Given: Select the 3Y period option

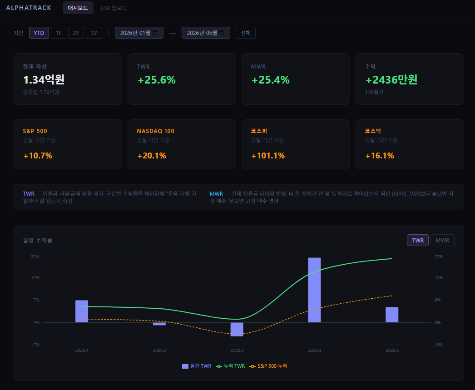Looking at the screenshot, I should [x=94, y=33].
